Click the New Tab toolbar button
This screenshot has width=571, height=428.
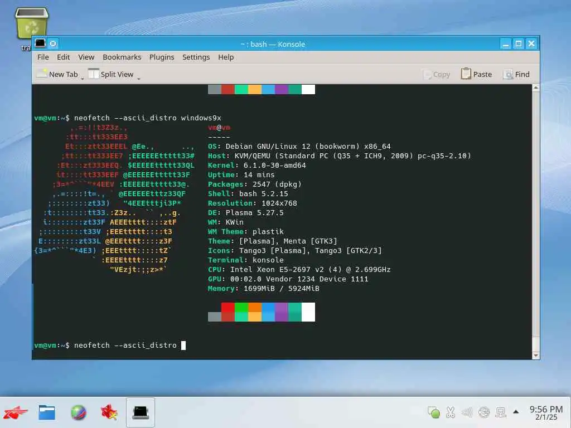coord(57,74)
